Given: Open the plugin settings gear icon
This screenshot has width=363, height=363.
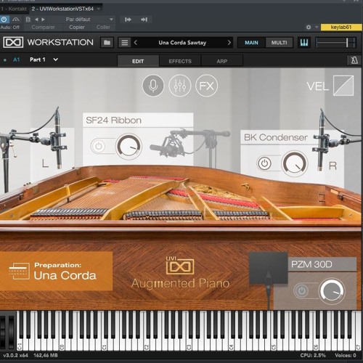Looking at the screenshot, I should [309, 27].
